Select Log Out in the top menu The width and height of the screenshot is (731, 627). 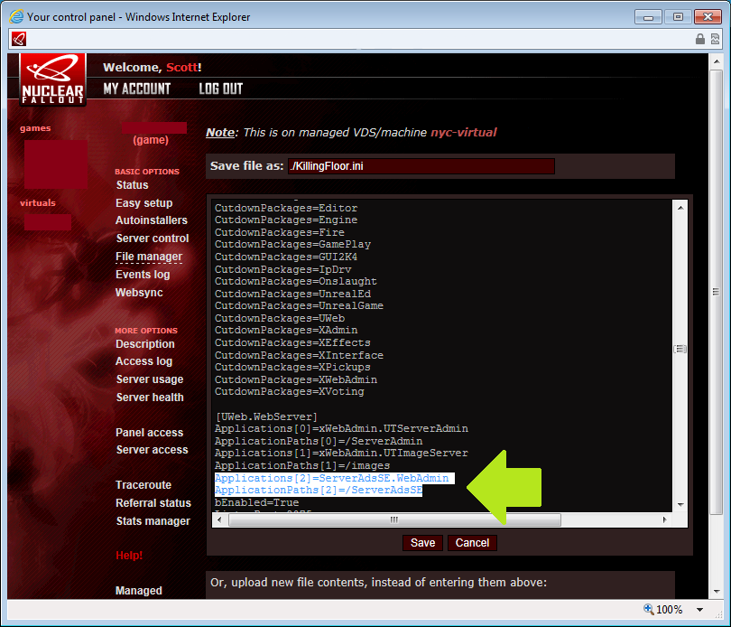(x=220, y=89)
